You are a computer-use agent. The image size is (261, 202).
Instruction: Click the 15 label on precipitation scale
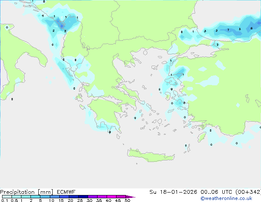point(61,200)
